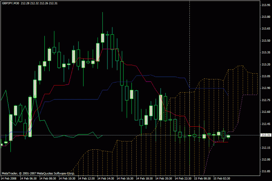
Task: Click the 213.80 price level label
Action: [x=266, y=17]
